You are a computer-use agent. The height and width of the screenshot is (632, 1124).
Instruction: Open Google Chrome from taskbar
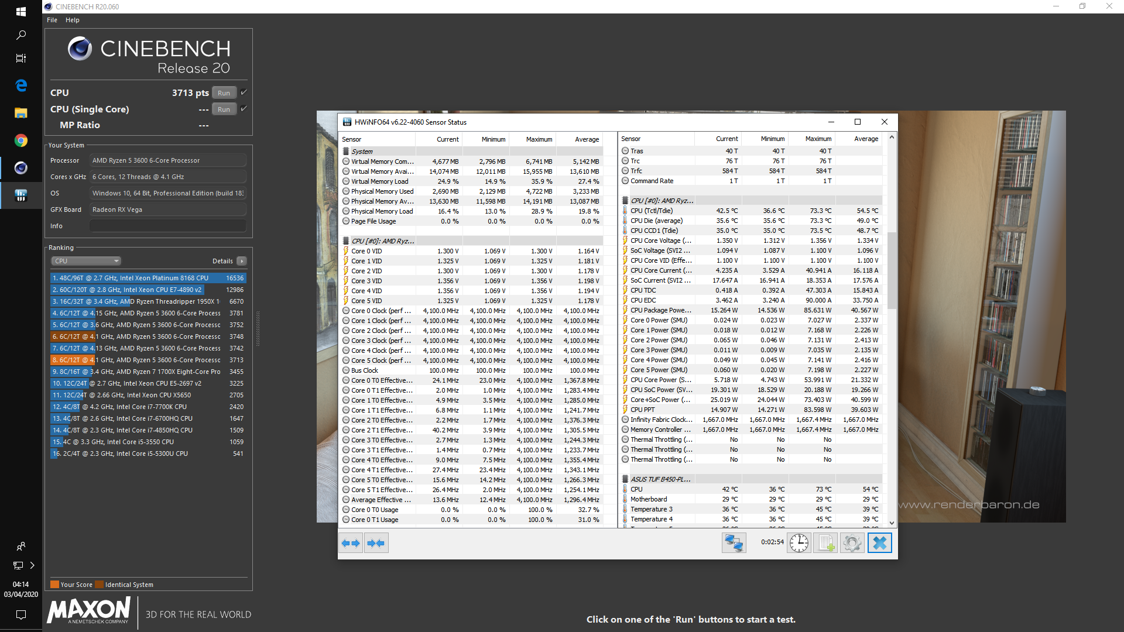(x=21, y=140)
